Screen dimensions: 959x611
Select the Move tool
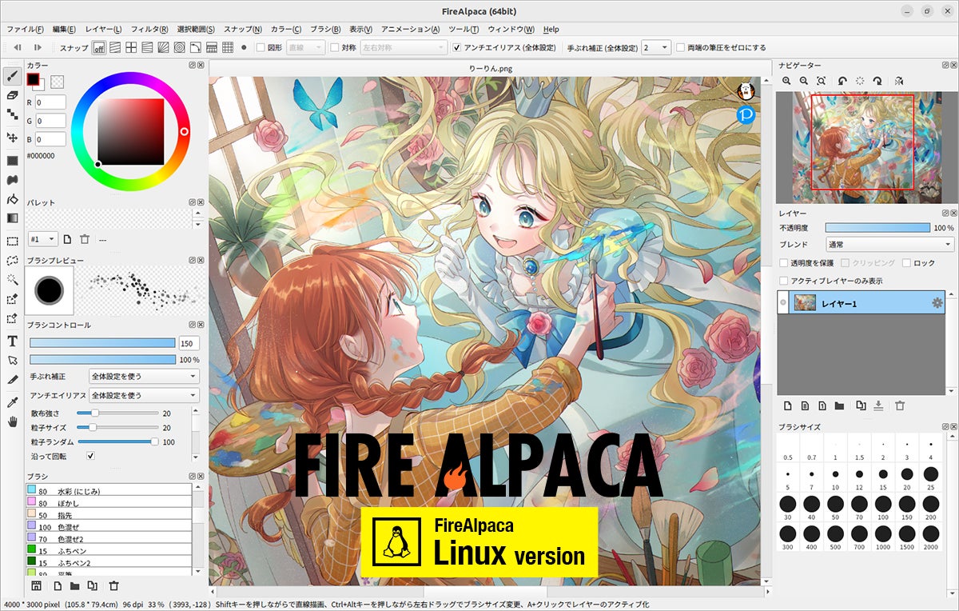[x=12, y=138]
